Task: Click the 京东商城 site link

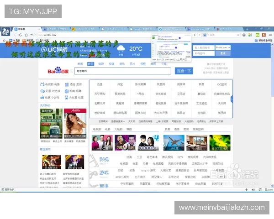Action: tap(160, 94)
